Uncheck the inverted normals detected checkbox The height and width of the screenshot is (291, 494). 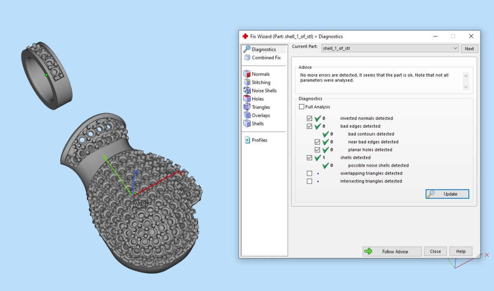tap(310, 119)
